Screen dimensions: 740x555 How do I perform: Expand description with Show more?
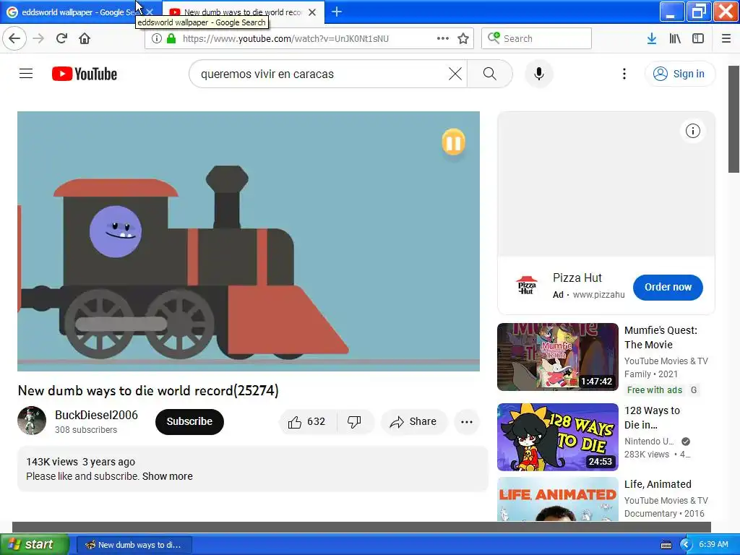(x=168, y=476)
